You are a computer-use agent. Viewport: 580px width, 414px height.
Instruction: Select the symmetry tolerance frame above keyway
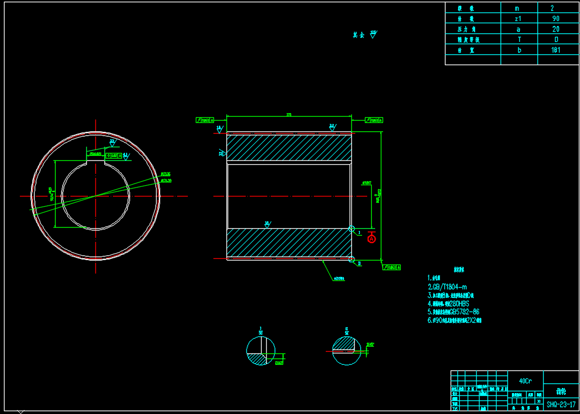[x=114, y=155]
